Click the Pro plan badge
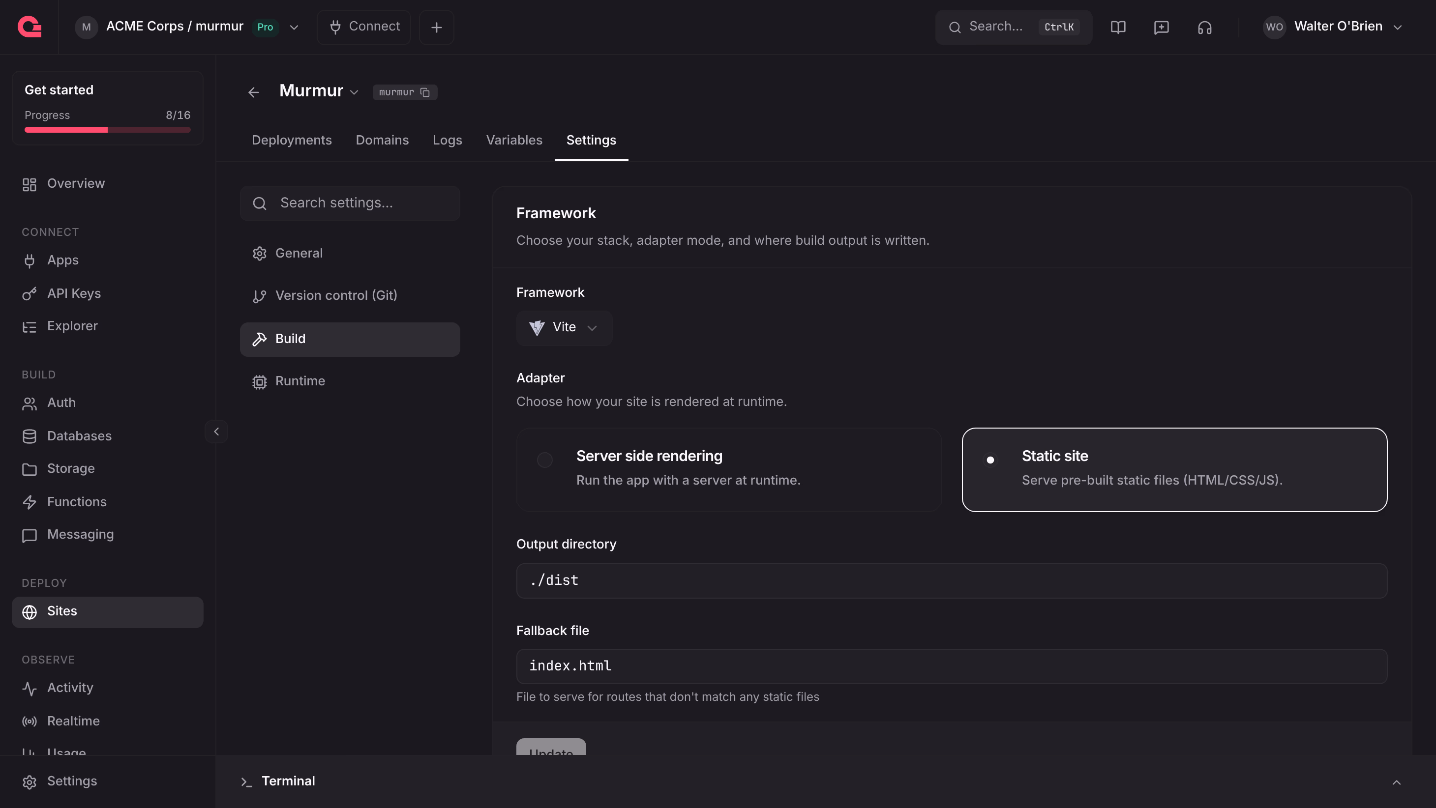Viewport: 1436px width, 808px height. (x=265, y=28)
